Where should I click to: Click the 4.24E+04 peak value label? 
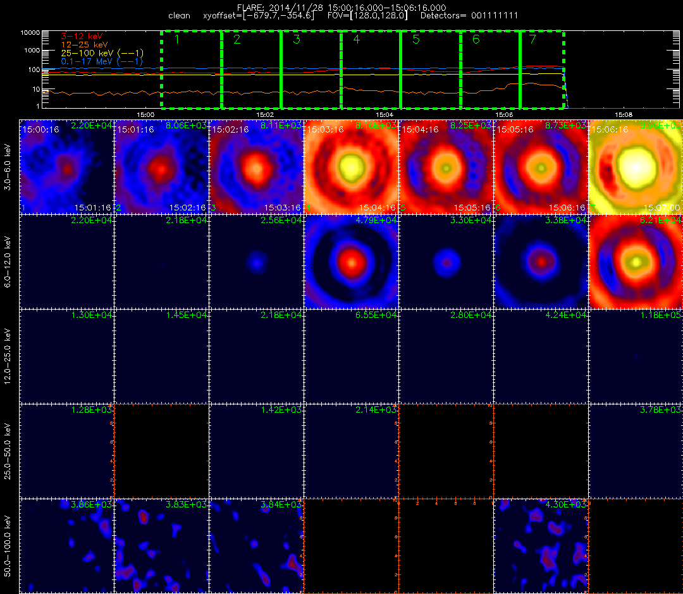coord(565,315)
